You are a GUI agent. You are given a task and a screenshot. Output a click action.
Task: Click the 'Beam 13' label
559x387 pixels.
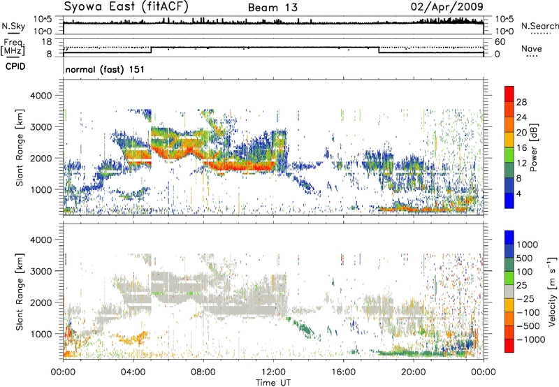(273, 8)
